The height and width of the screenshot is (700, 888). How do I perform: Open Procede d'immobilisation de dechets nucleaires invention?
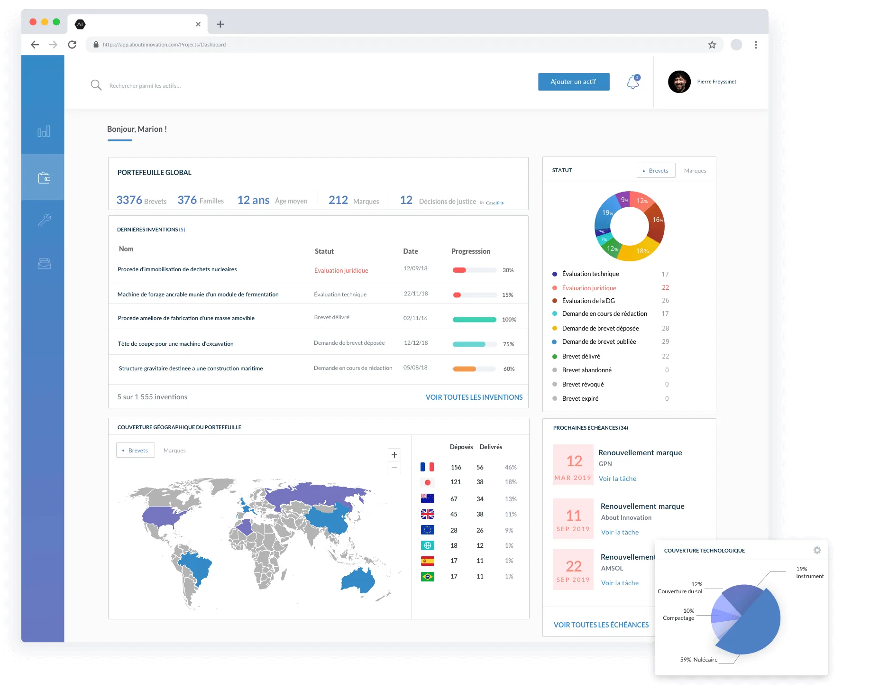pyautogui.click(x=177, y=269)
